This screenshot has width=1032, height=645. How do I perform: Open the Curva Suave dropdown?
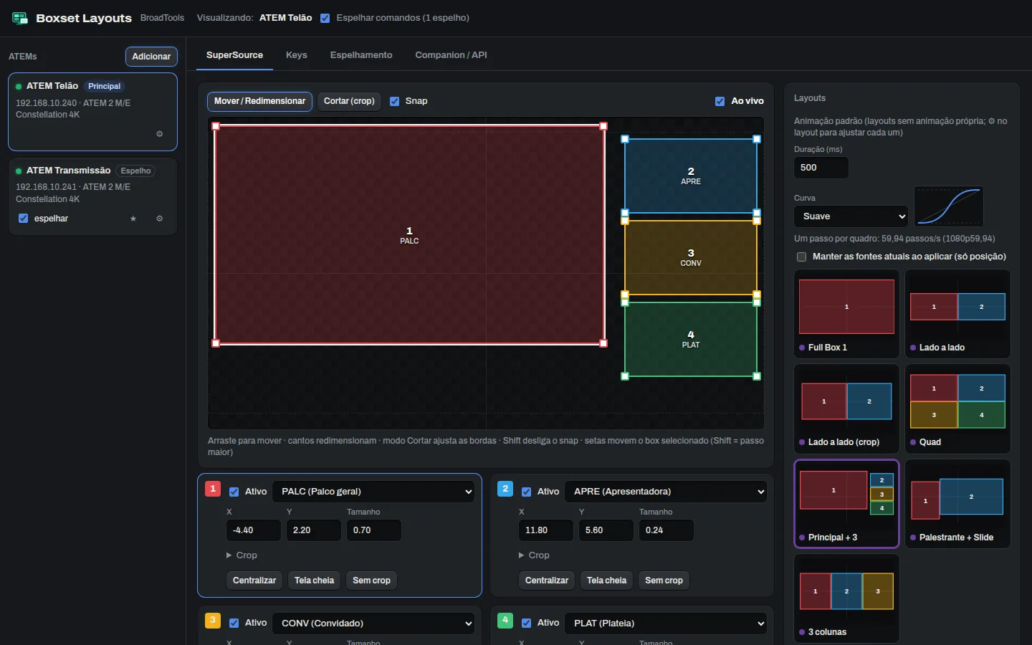pos(851,216)
